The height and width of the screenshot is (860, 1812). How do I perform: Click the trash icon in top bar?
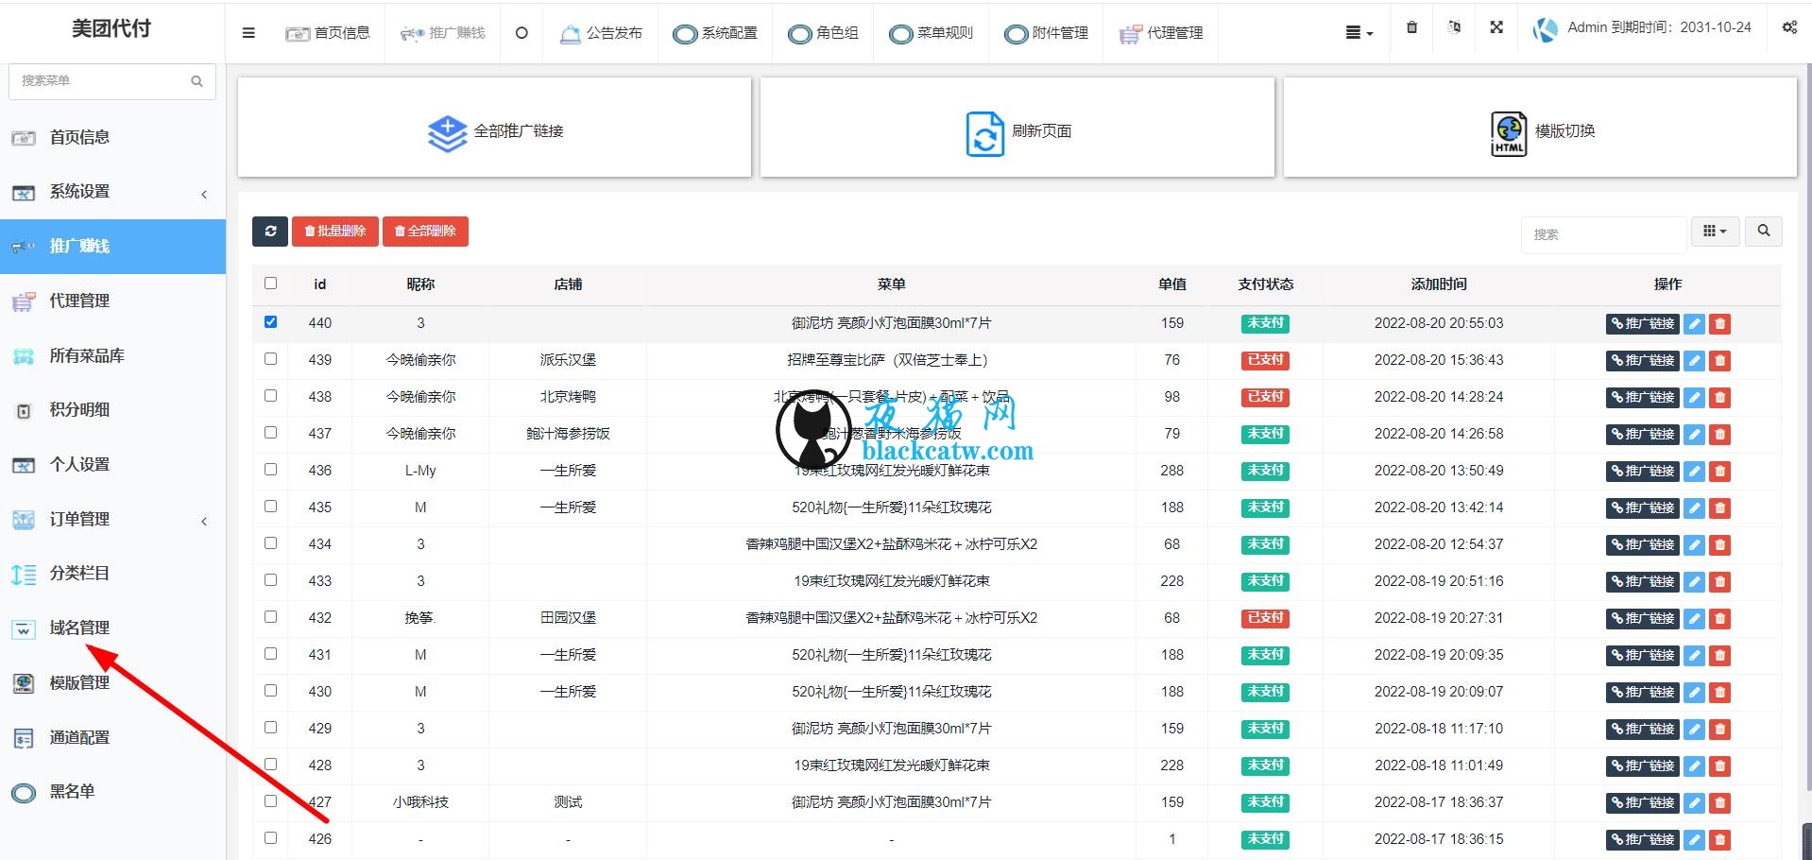[x=1411, y=27]
